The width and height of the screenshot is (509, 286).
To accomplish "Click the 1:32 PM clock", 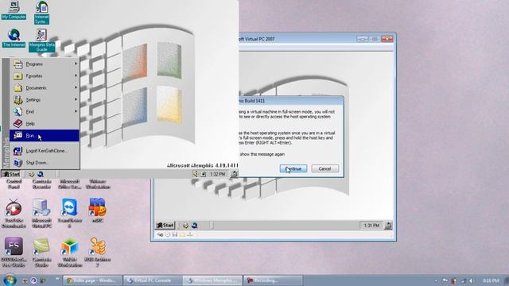I will pos(217,174).
